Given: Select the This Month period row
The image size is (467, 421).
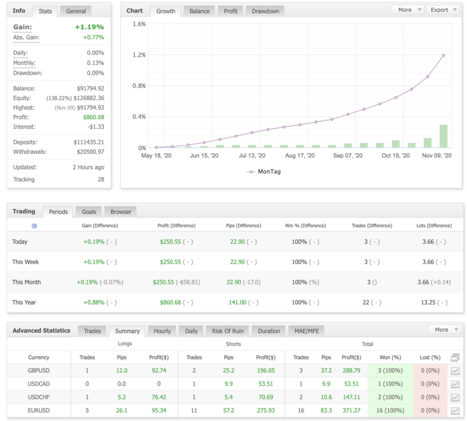Looking at the screenshot, I should (235, 282).
